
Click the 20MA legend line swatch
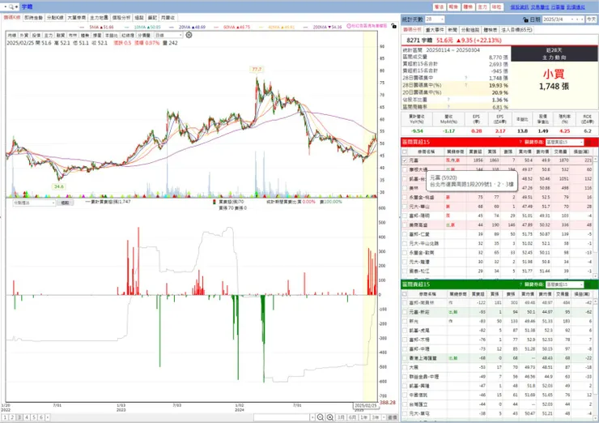pos(172,28)
